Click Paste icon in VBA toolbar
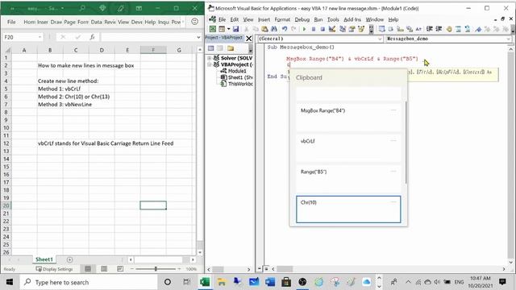This screenshot has width=516, height=290. [x=264, y=29]
